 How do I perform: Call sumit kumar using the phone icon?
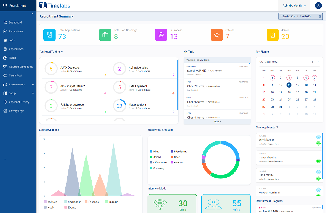coord(318,137)
